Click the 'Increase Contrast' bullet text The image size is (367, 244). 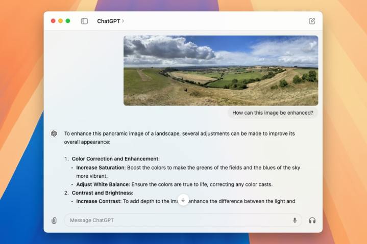click(98, 201)
